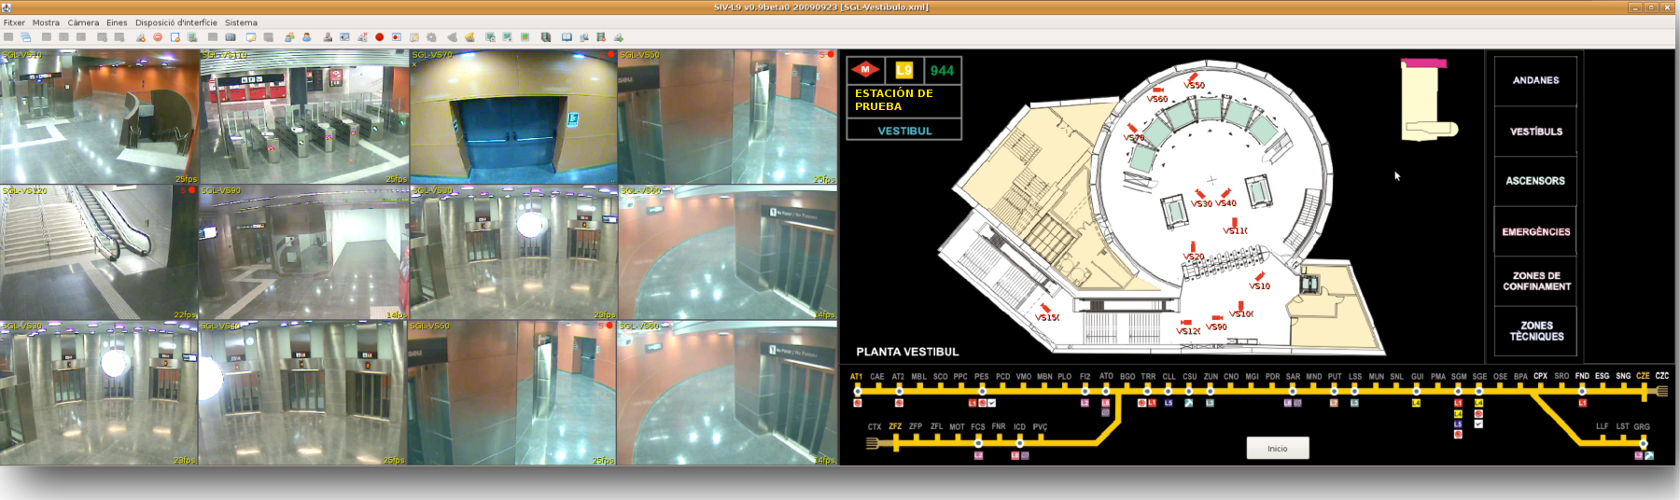The width and height of the screenshot is (1680, 500).
Task: Select station GRG on the line diagram
Action: [1642, 426]
